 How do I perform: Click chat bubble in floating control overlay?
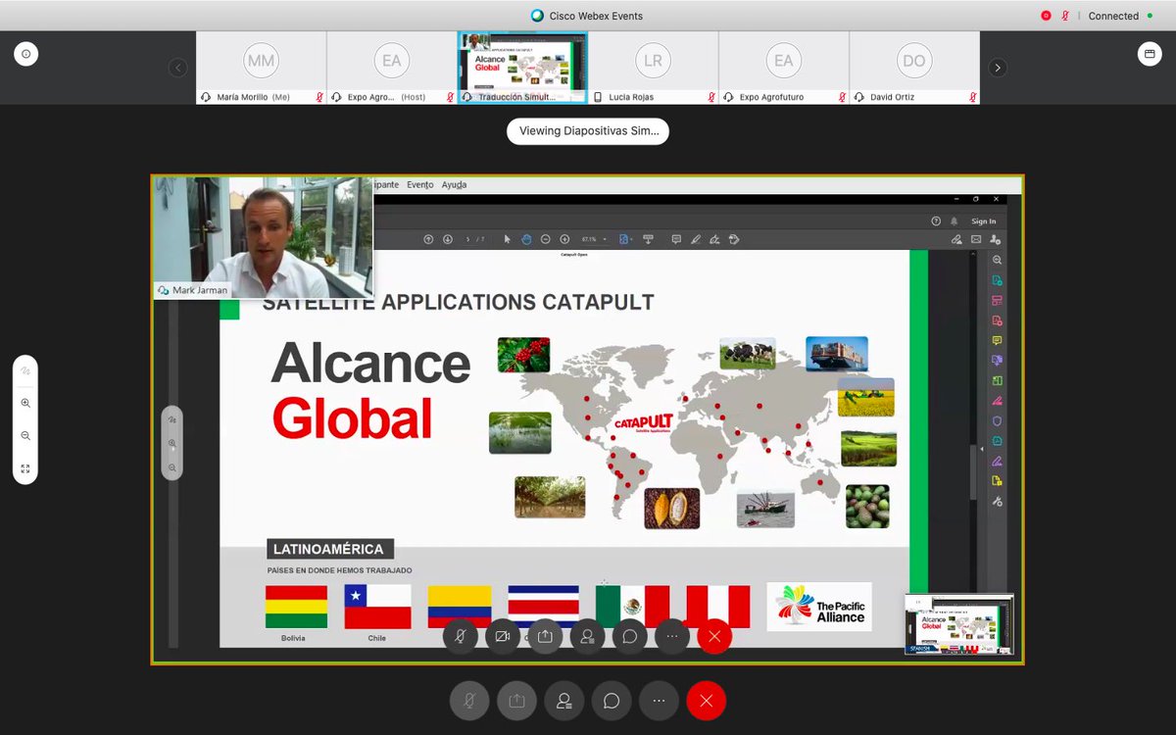coord(629,636)
